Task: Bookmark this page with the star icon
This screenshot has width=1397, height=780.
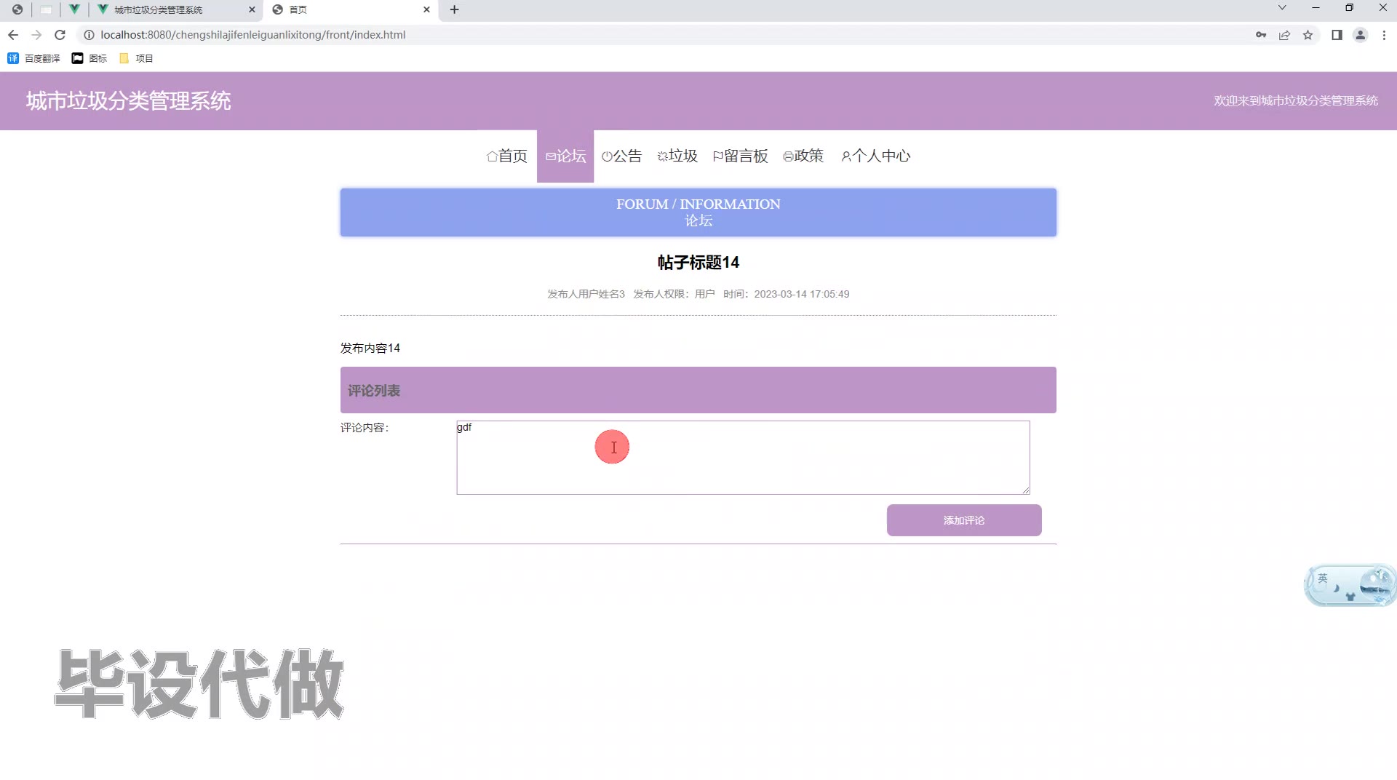Action: [1308, 35]
